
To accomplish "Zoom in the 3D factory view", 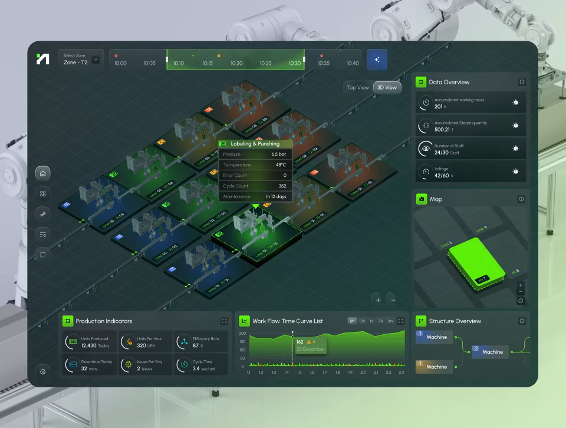I will 379,300.
